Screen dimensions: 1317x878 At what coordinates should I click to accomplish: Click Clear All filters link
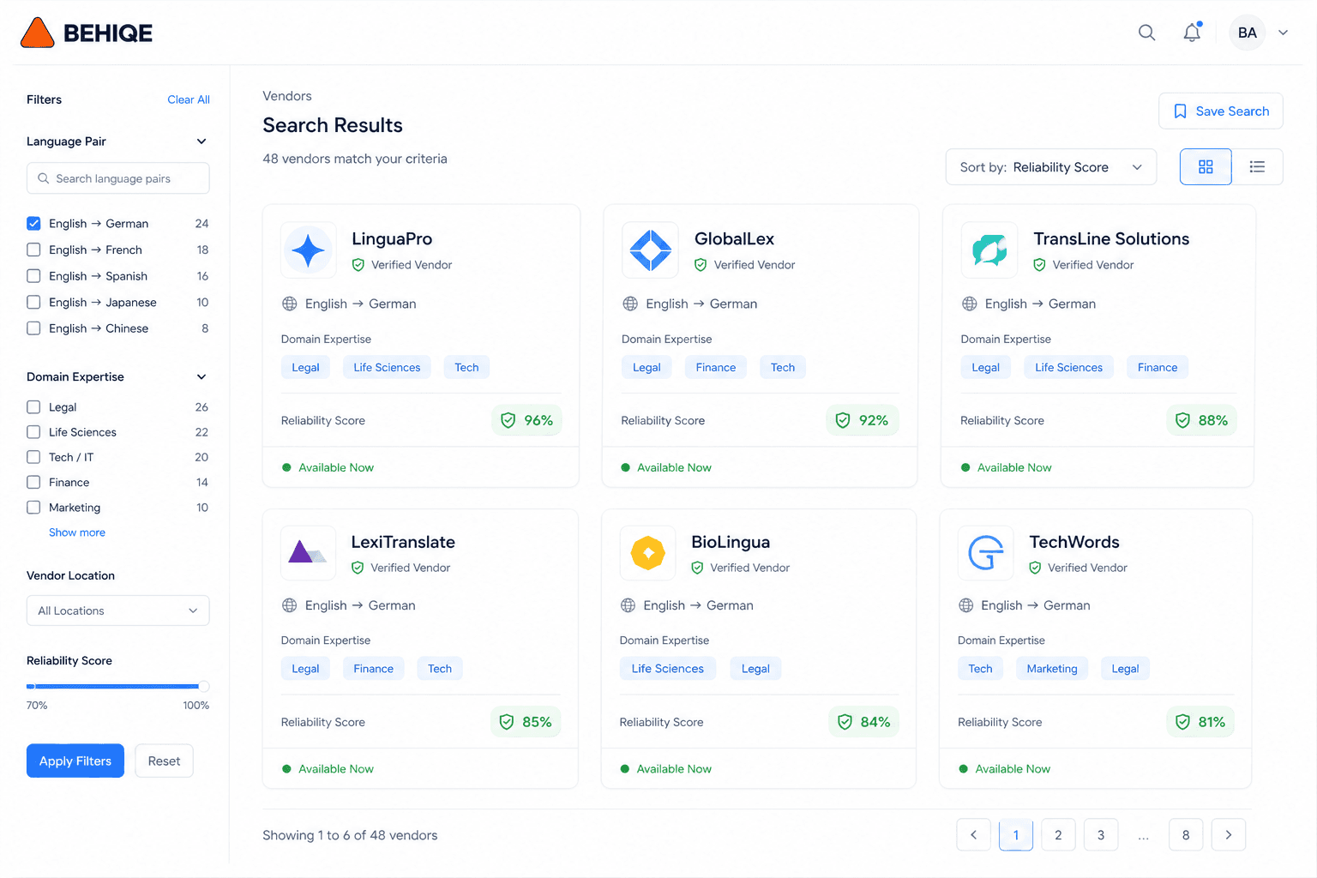(x=189, y=99)
